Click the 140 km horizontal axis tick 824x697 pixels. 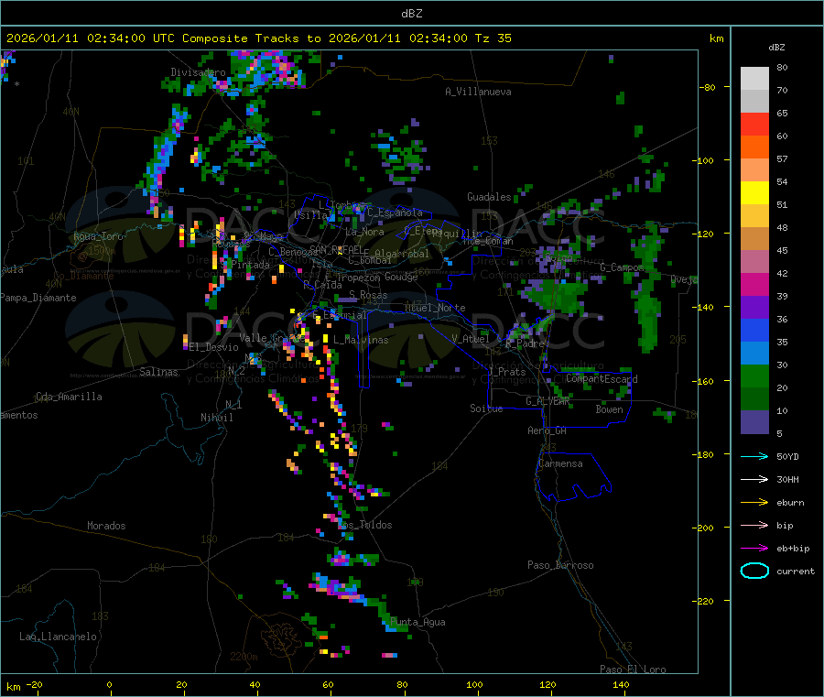[x=621, y=684]
